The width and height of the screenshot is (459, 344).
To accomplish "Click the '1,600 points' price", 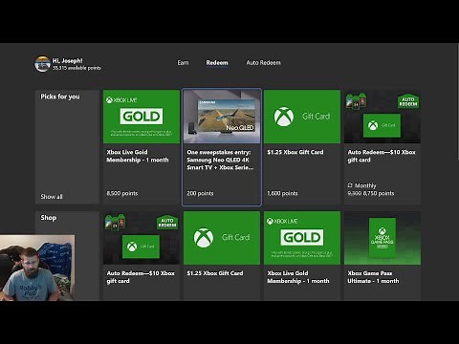I will point(282,193).
